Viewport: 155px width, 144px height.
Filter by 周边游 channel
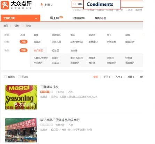point(92,35)
